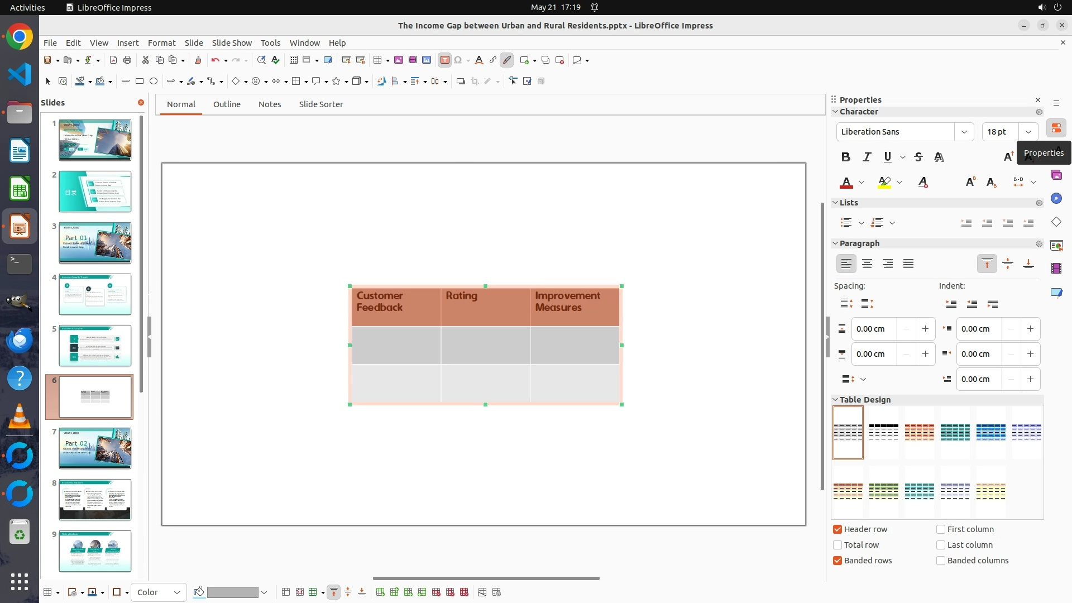Click the Bold formatting icon
Viewport: 1072px width, 603px height.
[x=846, y=157]
